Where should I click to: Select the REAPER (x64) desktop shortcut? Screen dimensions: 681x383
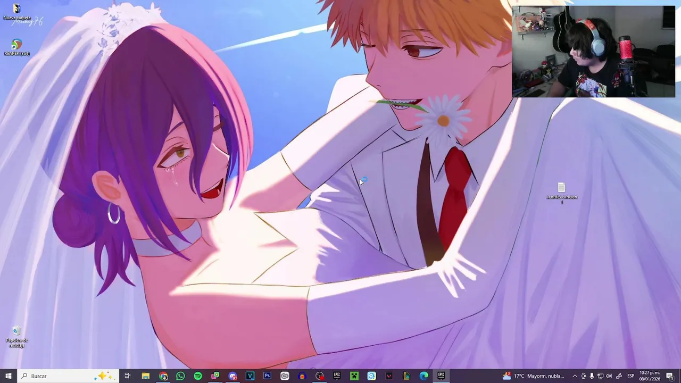click(x=16, y=47)
